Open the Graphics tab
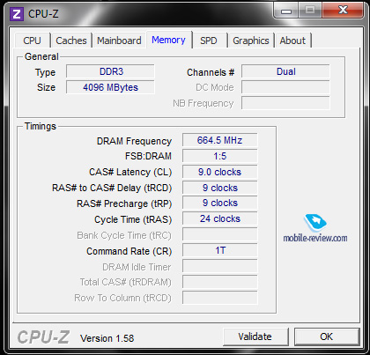Screen dimensions: 370x355 [x=251, y=41]
